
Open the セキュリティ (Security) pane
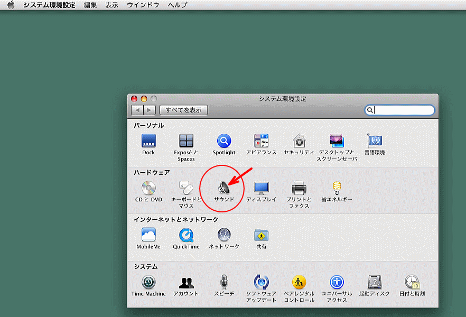299,141
